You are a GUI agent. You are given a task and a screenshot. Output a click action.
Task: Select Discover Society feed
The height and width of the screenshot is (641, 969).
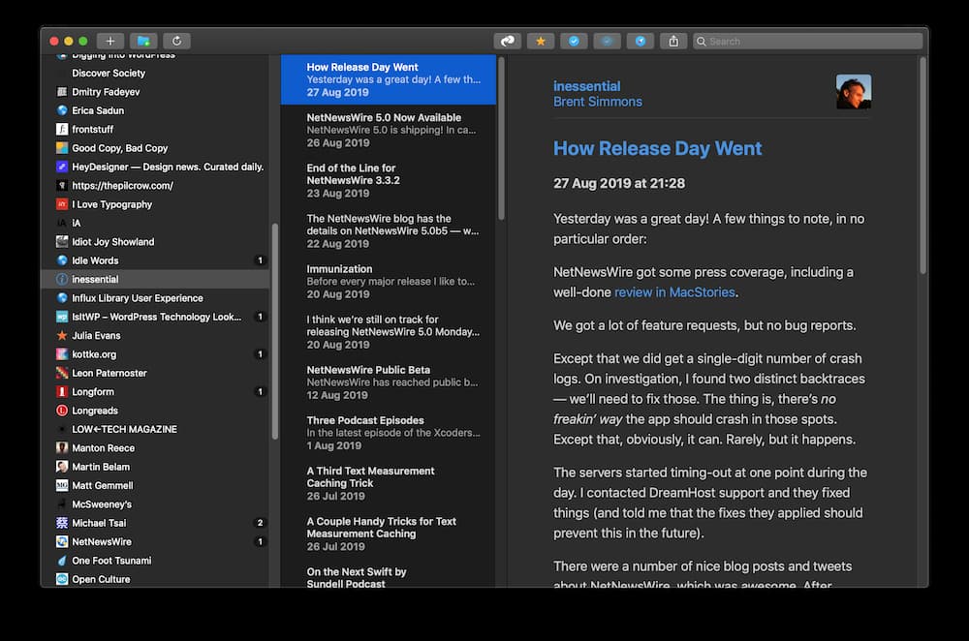pos(155,73)
